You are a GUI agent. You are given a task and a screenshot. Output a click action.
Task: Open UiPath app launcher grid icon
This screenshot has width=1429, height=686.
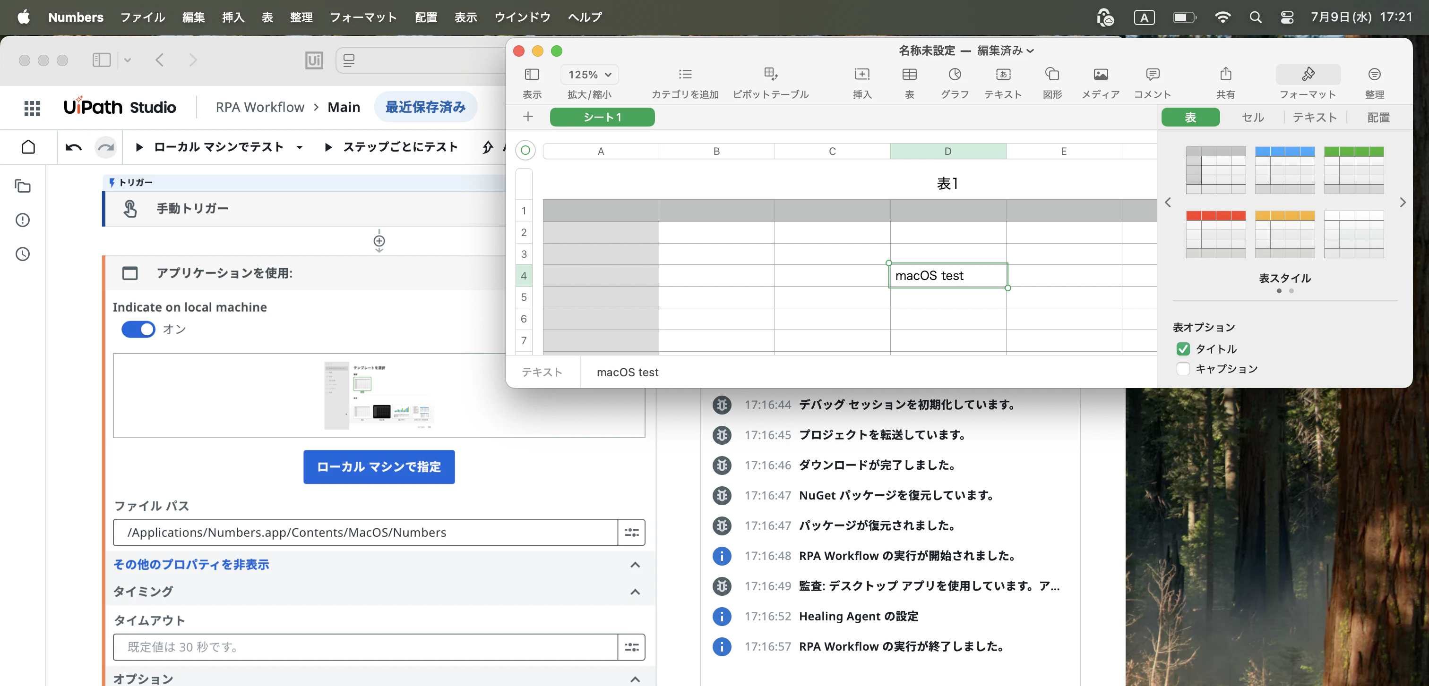pyautogui.click(x=32, y=108)
